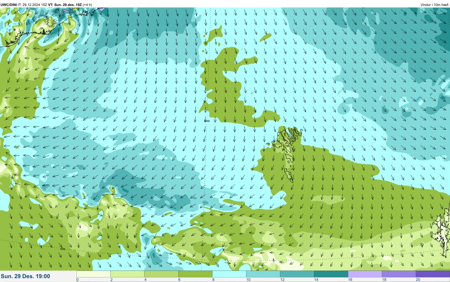
Task: Click the medium green 4–6 legend swatch
Action: [x=161, y=274]
